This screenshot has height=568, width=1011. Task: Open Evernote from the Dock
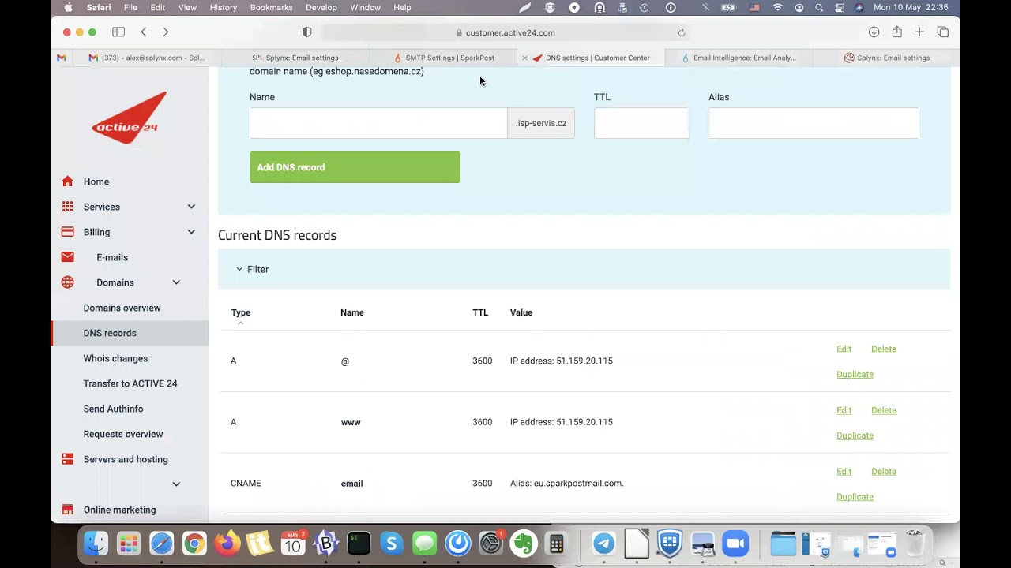point(523,544)
